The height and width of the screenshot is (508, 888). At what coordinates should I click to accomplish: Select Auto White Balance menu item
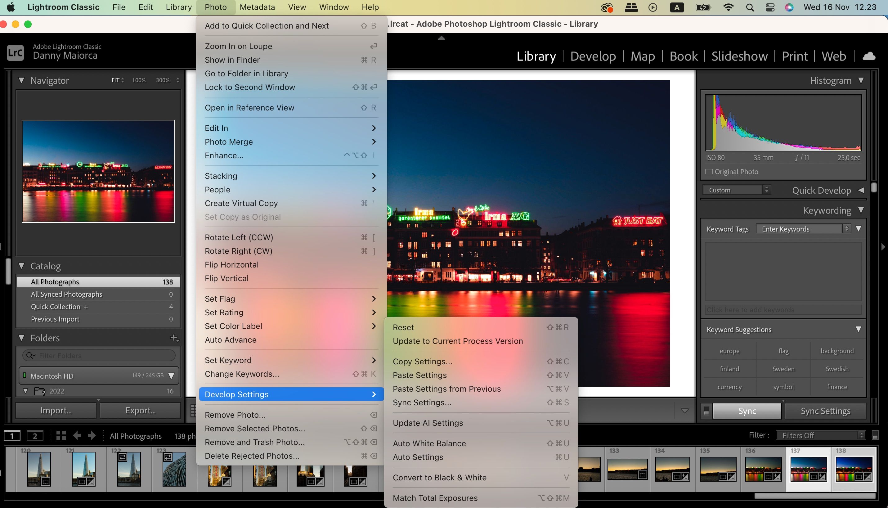[x=429, y=443]
